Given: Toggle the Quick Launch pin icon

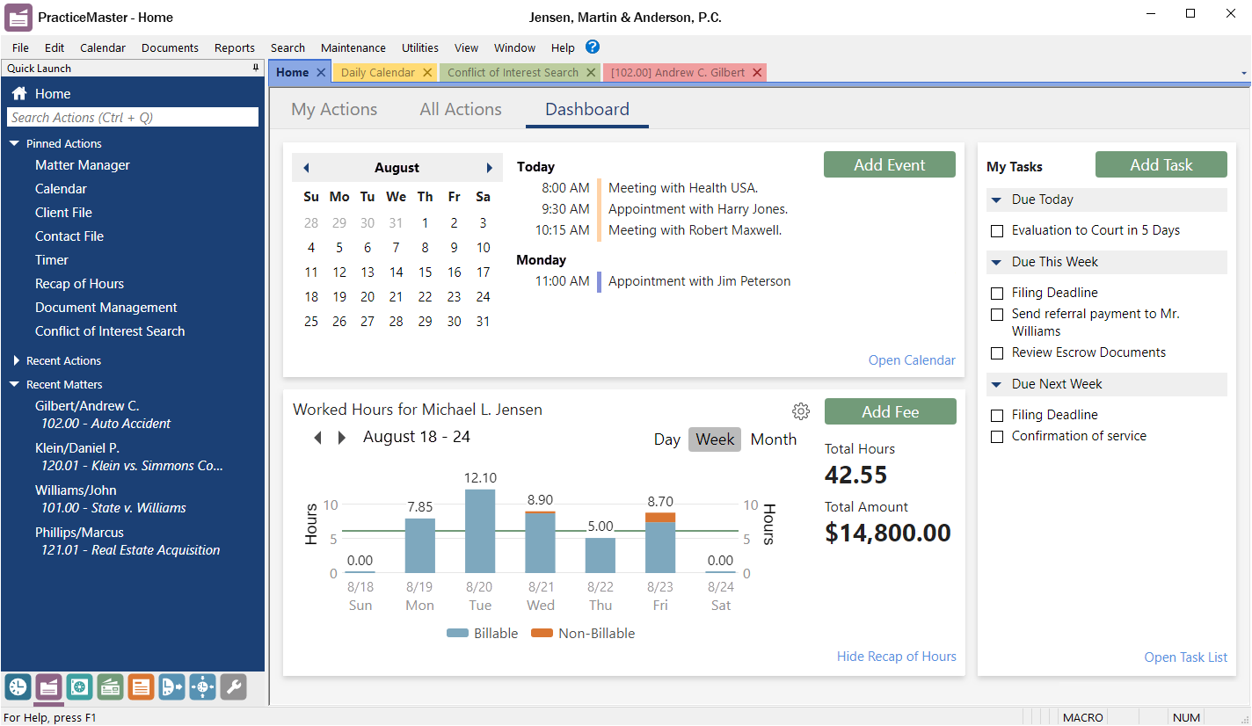Looking at the screenshot, I should coord(256,68).
